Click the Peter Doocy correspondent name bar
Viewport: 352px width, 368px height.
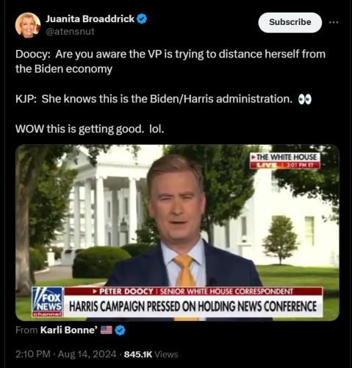pyautogui.click(x=193, y=291)
